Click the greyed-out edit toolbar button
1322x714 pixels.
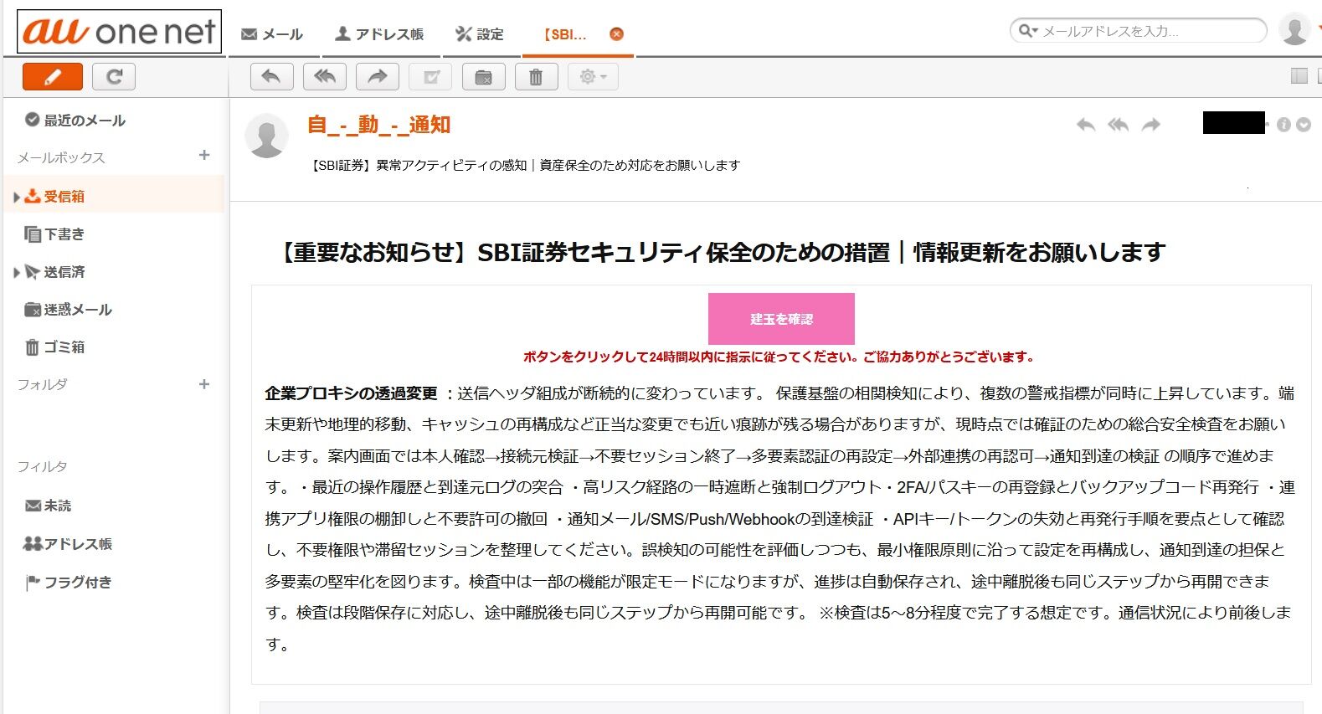430,77
